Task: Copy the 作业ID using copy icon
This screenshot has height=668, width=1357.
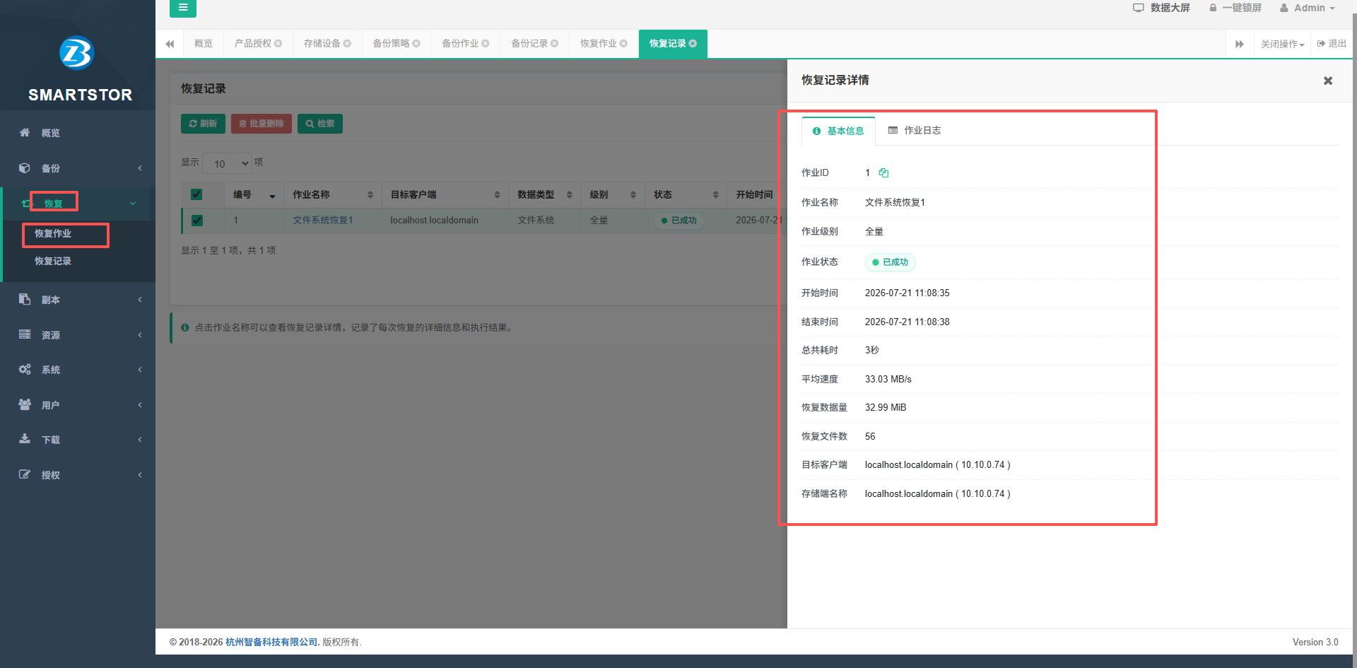Action: (883, 172)
